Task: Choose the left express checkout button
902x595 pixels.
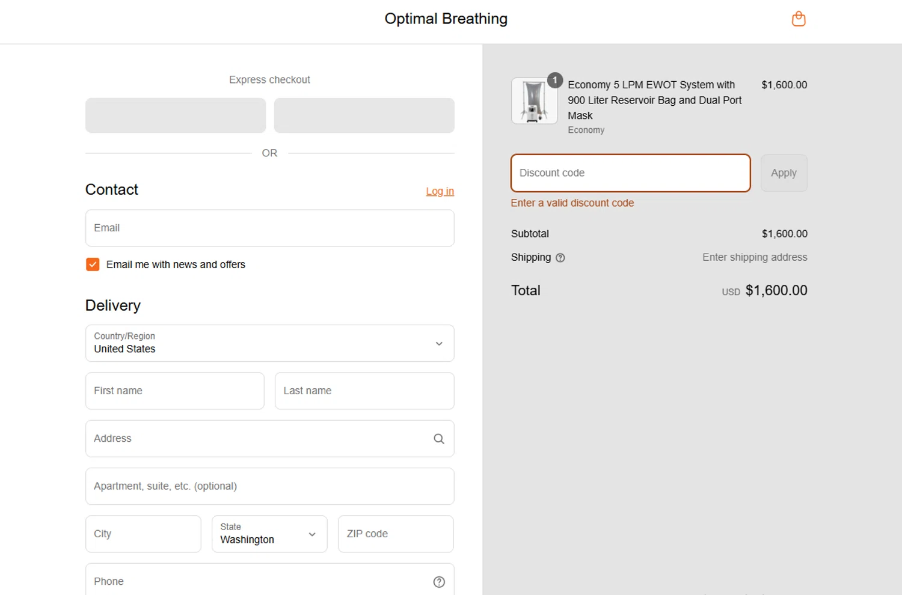Action: pyautogui.click(x=176, y=115)
